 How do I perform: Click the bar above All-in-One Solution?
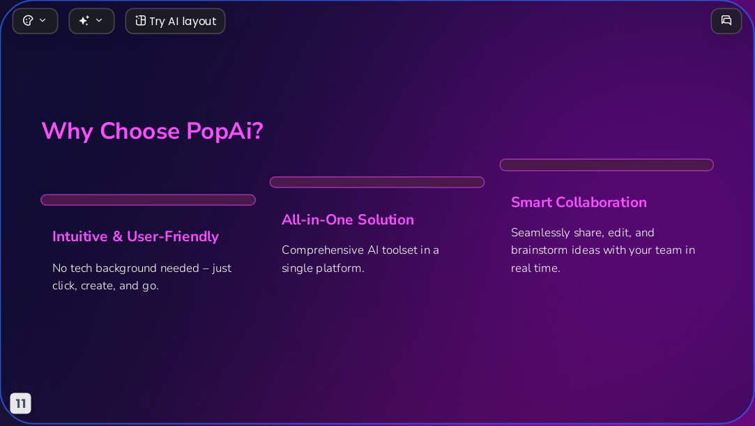377,182
